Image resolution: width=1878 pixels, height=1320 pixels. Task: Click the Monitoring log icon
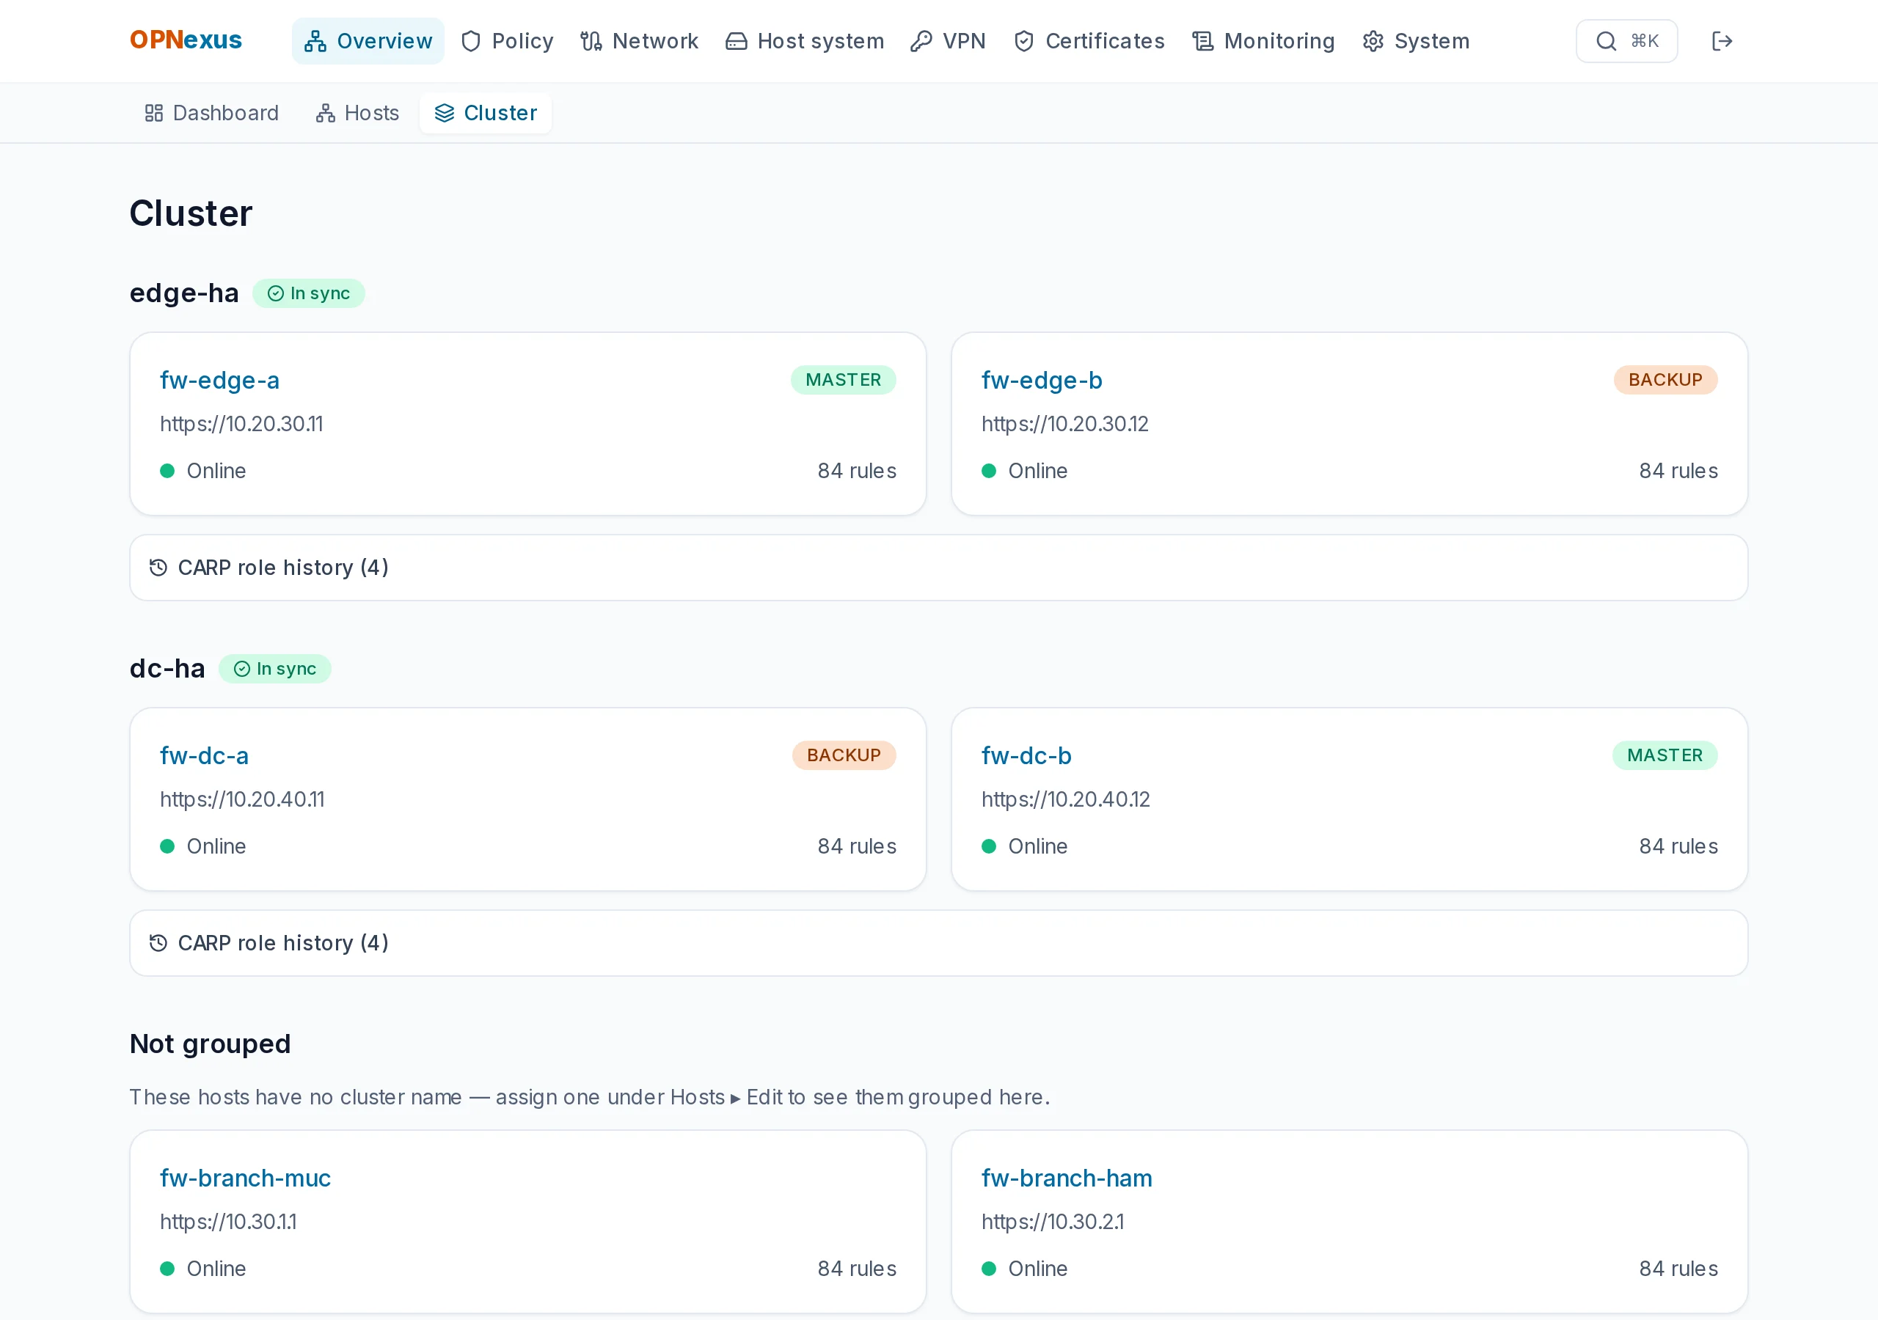[x=1202, y=41]
